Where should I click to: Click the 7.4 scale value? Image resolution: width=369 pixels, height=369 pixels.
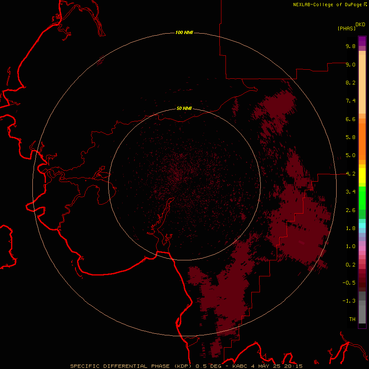351,101
